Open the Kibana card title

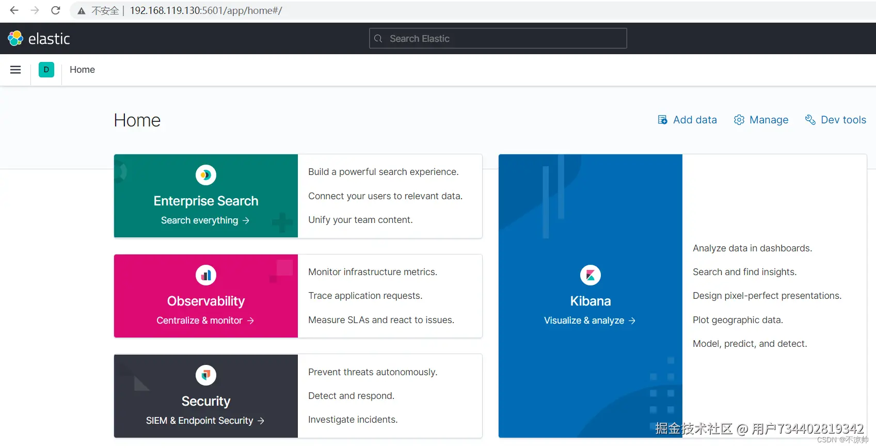pyautogui.click(x=591, y=301)
